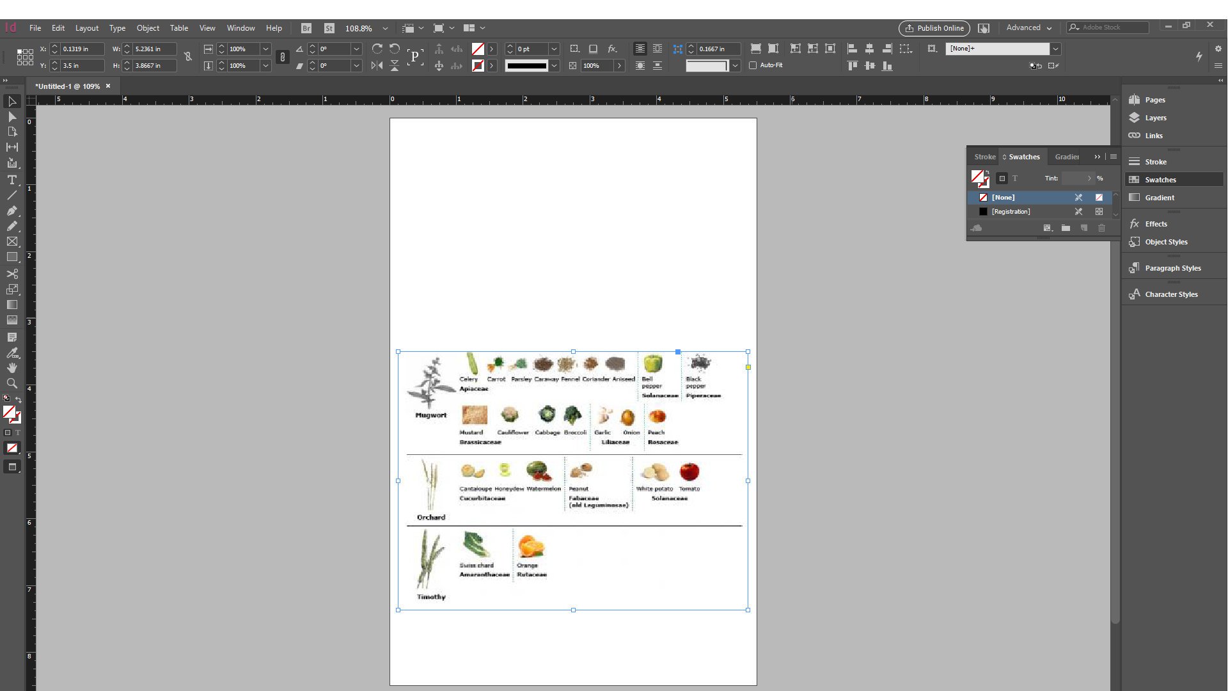The height and width of the screenshot is (691, 1228).
Task: Open the Paragraph Styles panel
Action: pyautogui.click(x=1172, y=268)
